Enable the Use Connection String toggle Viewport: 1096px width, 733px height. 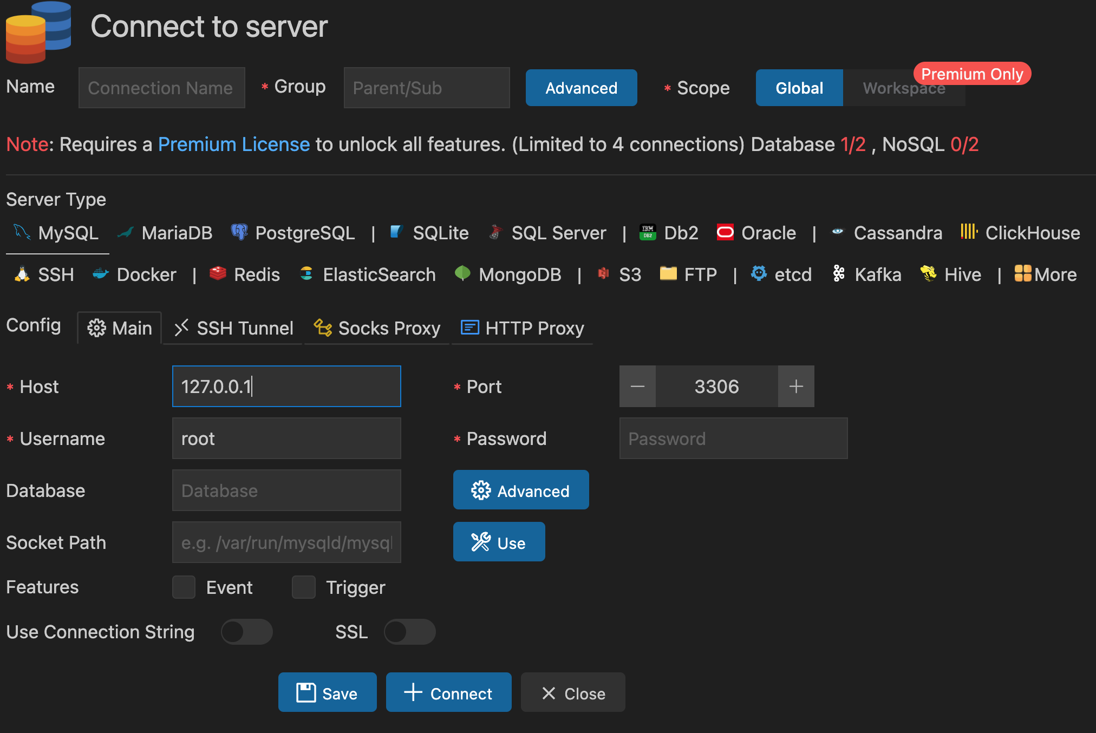(x=246, y=632)
